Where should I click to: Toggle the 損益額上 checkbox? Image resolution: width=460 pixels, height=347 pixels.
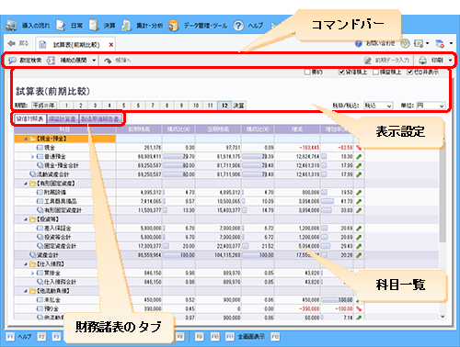click(375, 72)
